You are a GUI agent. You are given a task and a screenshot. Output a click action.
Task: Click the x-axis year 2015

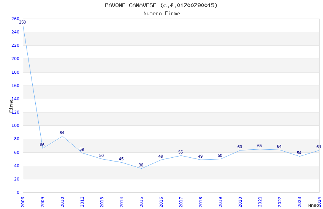pos(141,202)
